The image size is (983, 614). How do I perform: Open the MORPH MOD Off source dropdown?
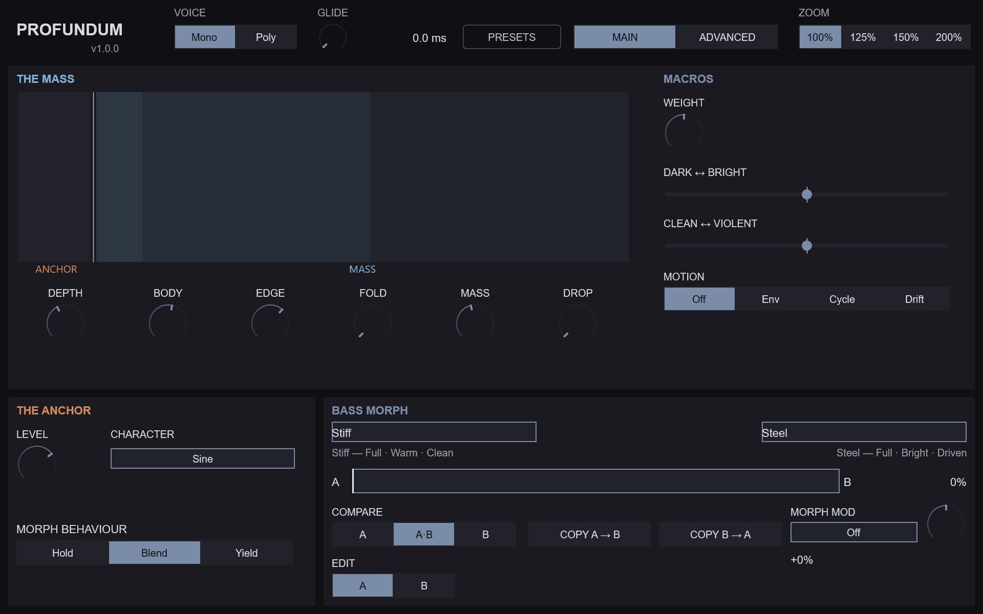[853, 532]
